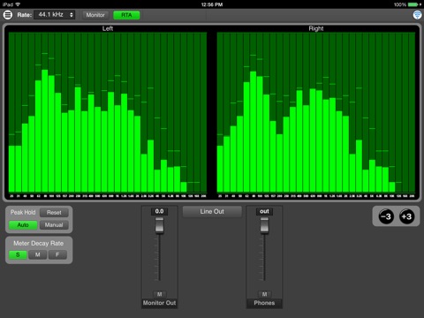
Task: Mute the Phones channel
Action: [x=264, y=294]
